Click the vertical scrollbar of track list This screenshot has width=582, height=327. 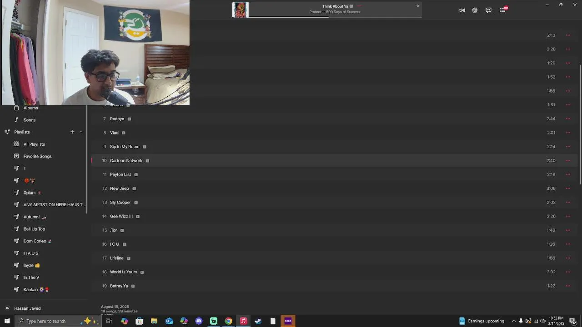tap(580, 124)
